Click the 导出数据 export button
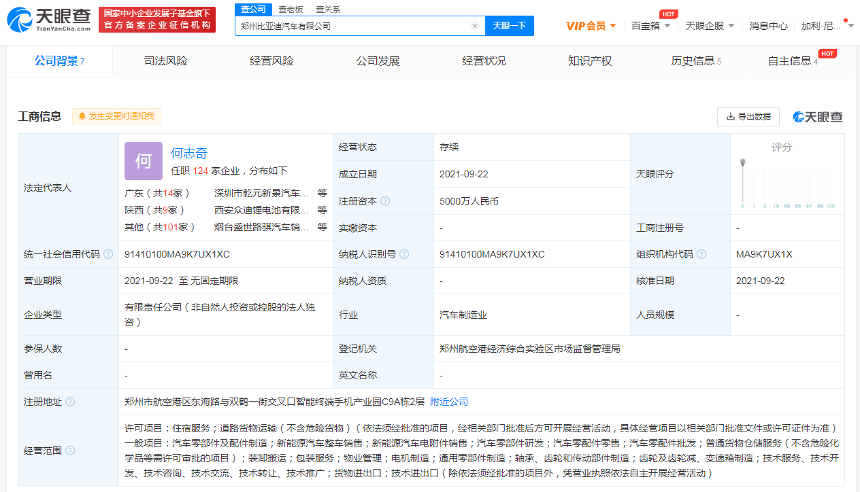 pos(748,116)
